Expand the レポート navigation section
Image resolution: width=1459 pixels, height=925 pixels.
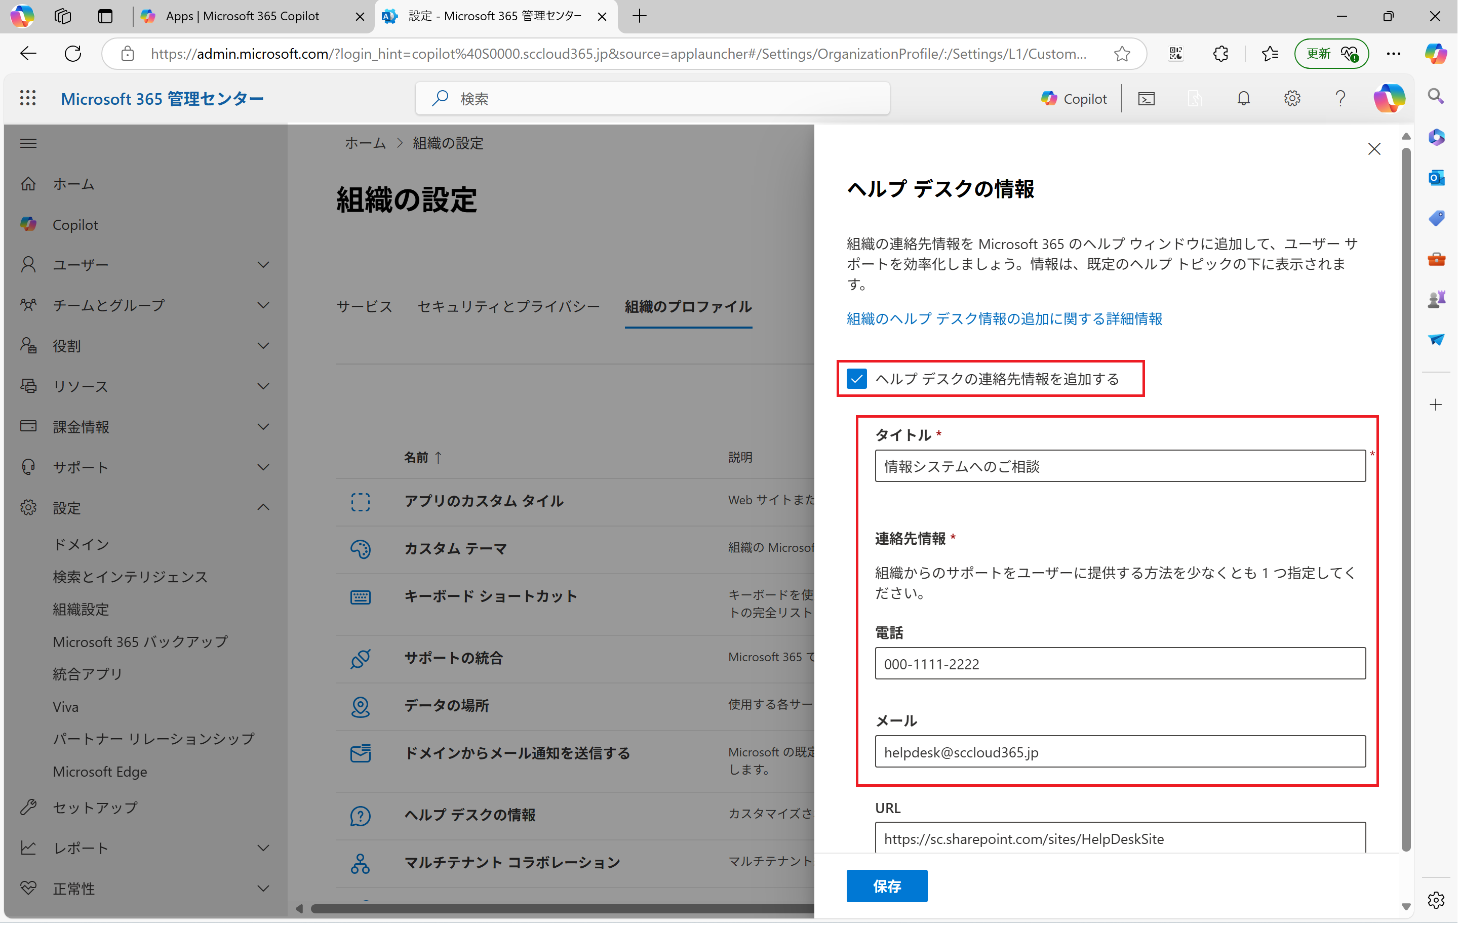[x=263, y=848]
